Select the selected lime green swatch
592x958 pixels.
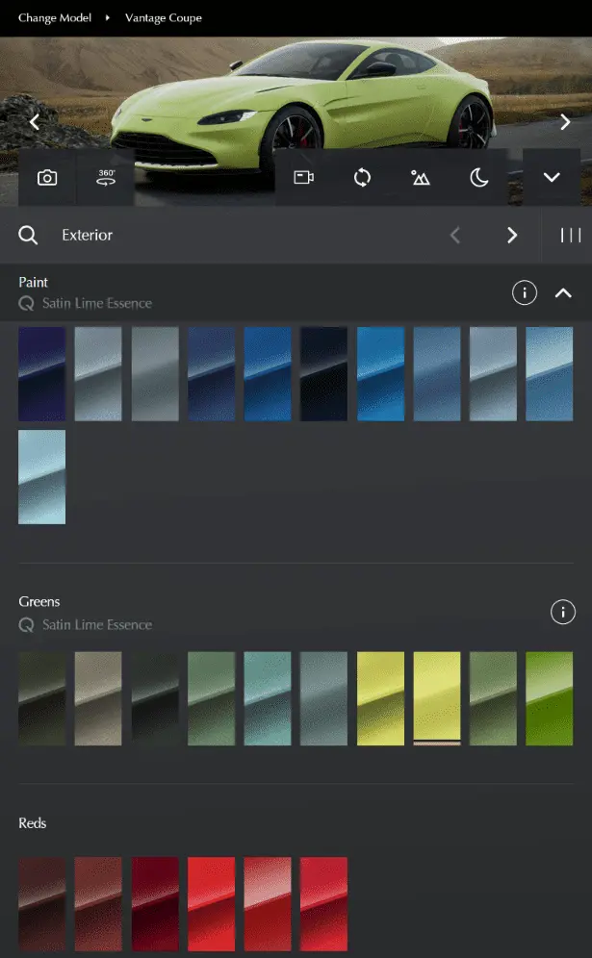point(437,697)
